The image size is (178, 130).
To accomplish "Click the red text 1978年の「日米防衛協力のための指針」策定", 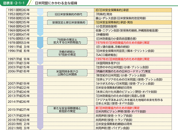I will tap(123, 43).
